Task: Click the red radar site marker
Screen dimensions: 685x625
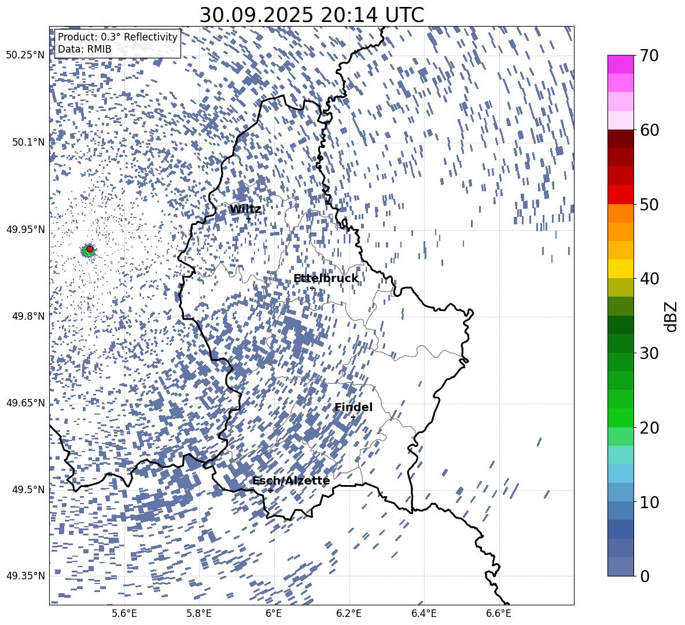Action: [90, 249]
